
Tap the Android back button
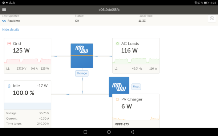point(133,132)
